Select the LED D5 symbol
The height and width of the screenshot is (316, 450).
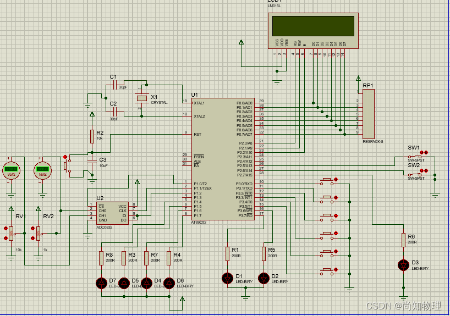point(124,283)
